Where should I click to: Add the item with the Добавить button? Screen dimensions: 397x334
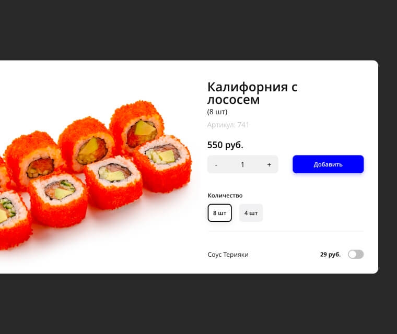(328, 164)
